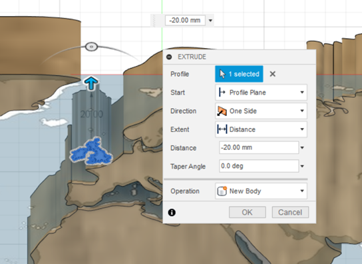Screen dimensions: 362x264
Task: Click the floating -20.00 mm distance field
Action: point(185,21)
